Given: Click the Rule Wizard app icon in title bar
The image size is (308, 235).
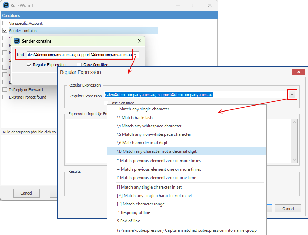Looking at the screenshot, I should click(6, 5).
